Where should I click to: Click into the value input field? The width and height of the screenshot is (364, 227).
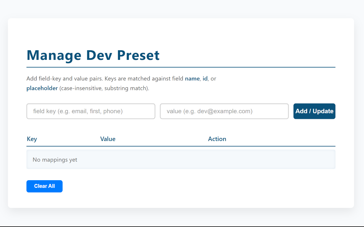click(224, 111)
